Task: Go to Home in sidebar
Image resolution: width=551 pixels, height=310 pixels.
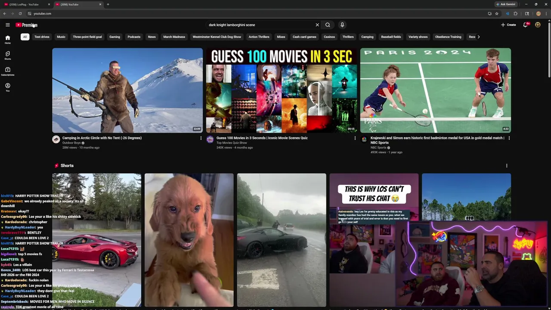Action: (x=7, y=40)
